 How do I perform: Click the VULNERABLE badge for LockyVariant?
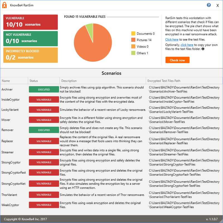pos(44,110)
